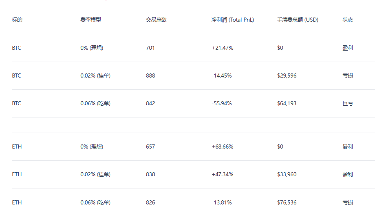The image size is (375, 222).
Task: Select the 费率模型 column header
Action: click(x=90, y=20)
